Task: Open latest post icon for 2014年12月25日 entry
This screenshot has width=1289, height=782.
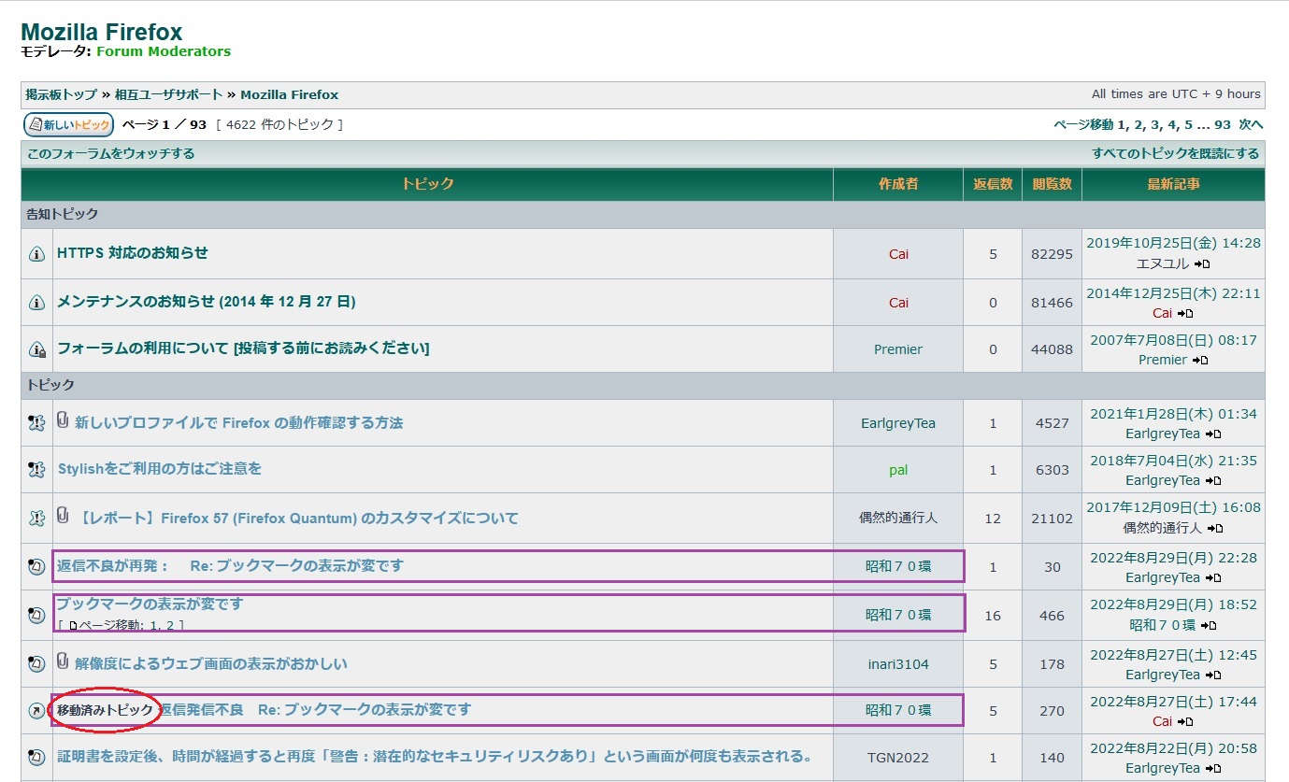Action: [x=1184, y=314]
